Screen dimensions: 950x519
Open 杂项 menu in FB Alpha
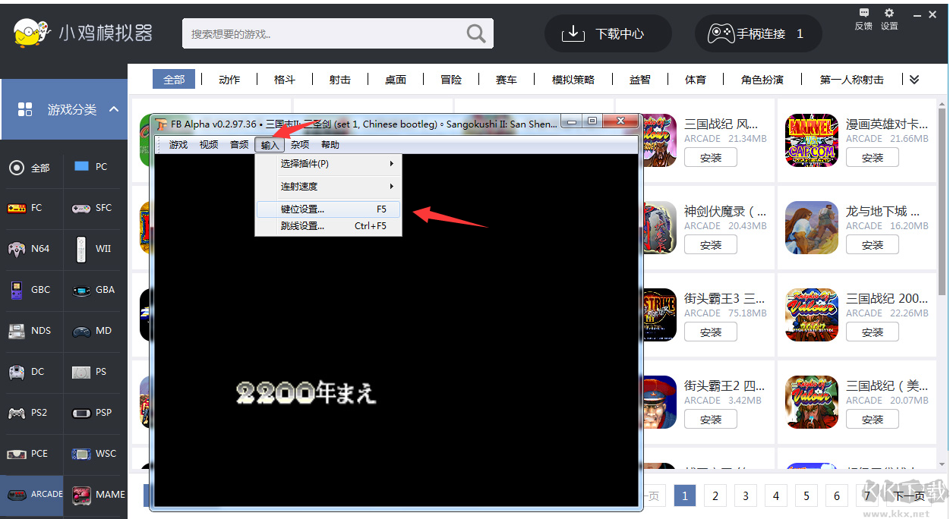pos(300,144)
